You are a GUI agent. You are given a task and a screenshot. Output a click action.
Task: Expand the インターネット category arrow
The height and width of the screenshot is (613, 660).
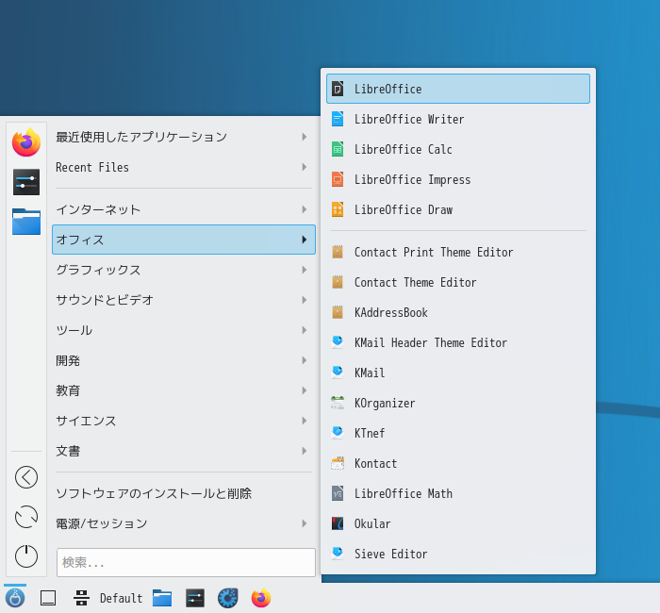pos(304,209)
